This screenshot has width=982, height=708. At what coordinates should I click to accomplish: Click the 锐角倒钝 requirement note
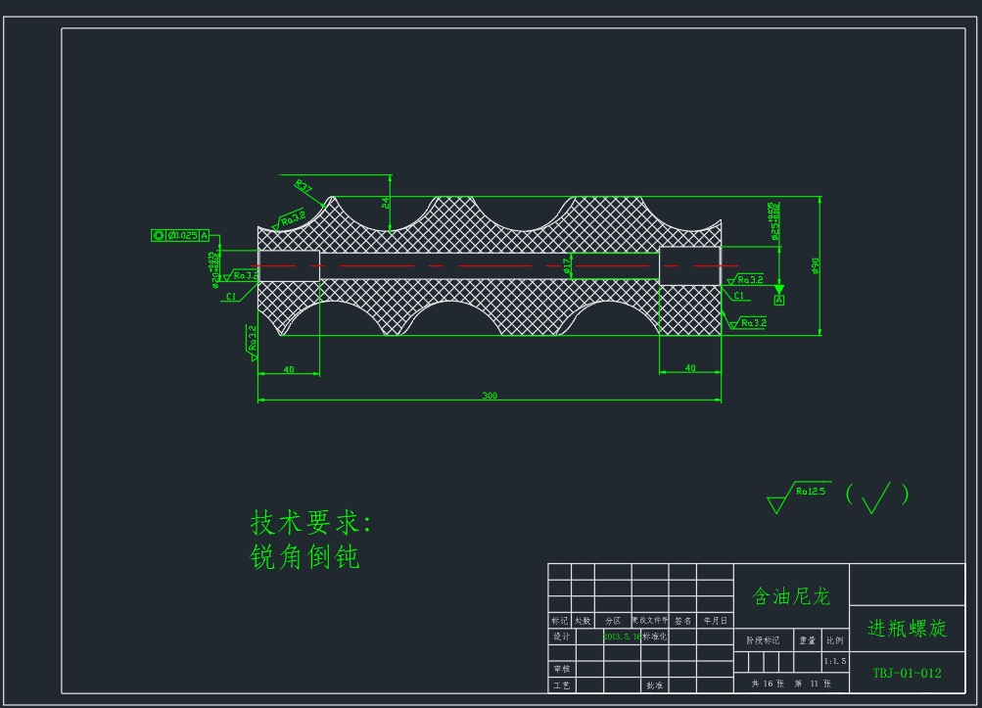tap(305, 556)
